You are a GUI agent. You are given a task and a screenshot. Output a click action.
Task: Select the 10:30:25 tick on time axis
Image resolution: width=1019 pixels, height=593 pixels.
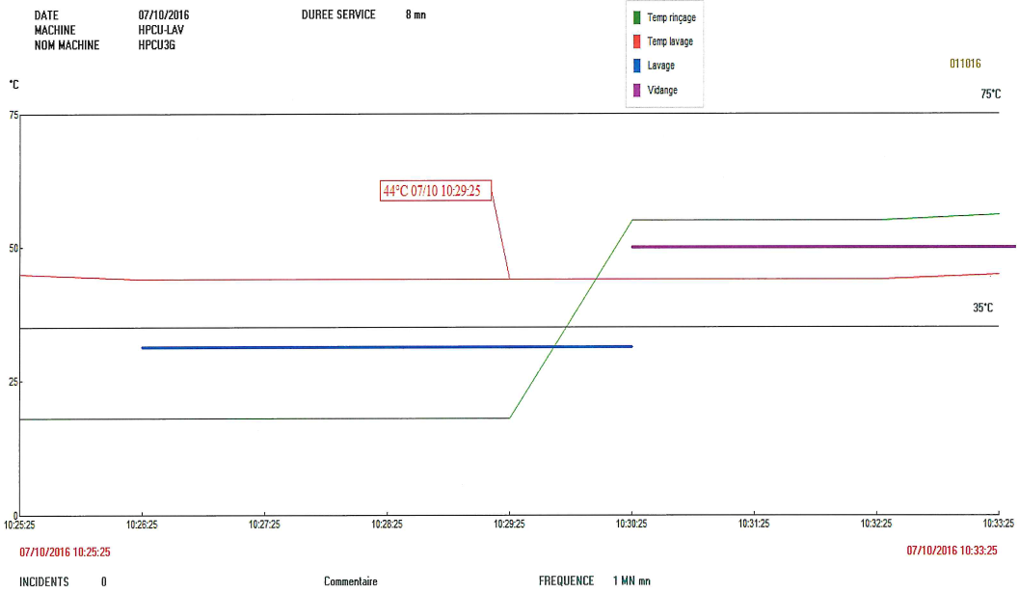(631, 526)
